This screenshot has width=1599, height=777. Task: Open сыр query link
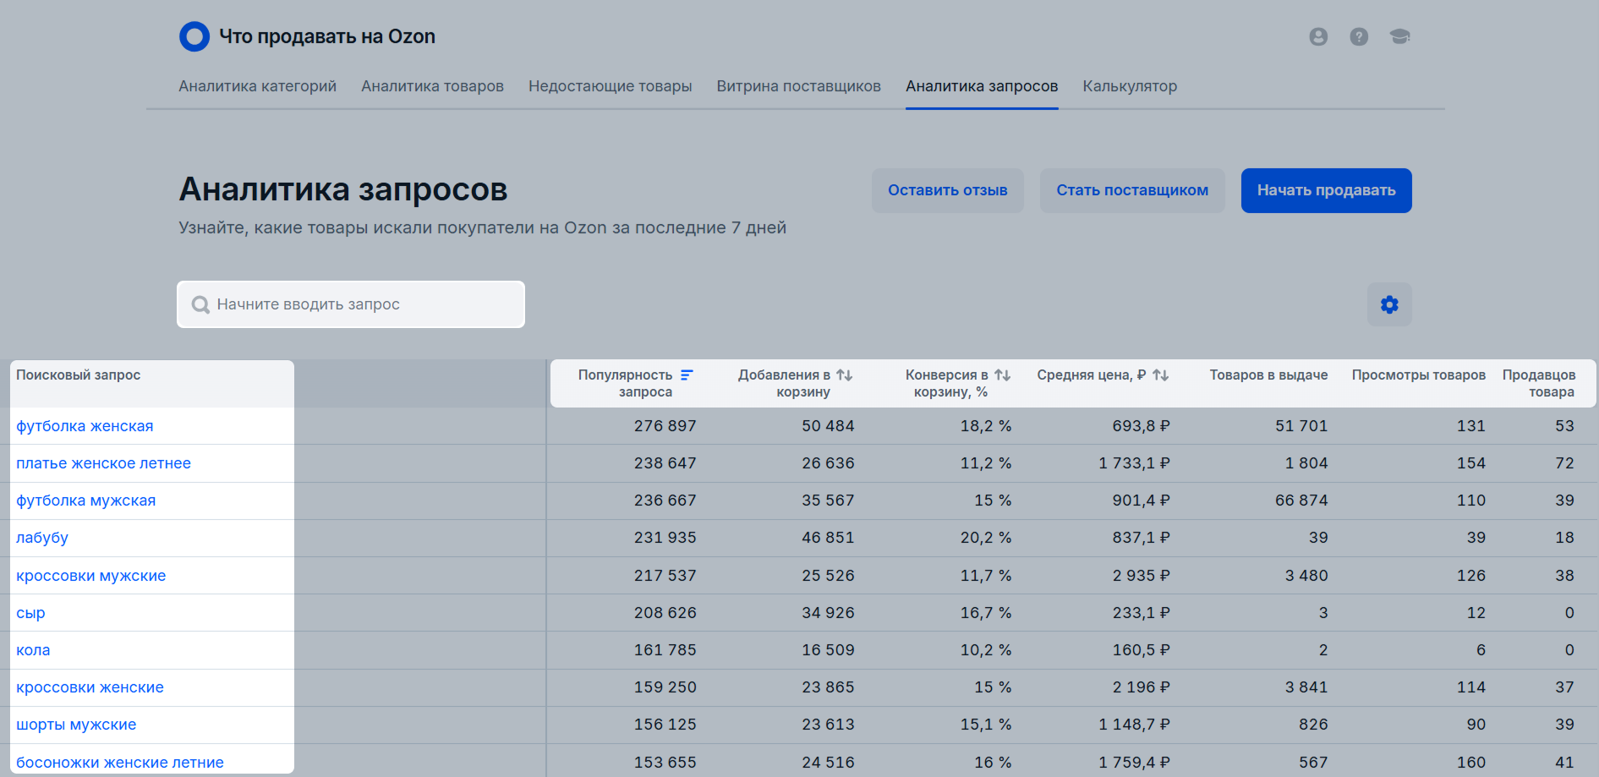30,613
